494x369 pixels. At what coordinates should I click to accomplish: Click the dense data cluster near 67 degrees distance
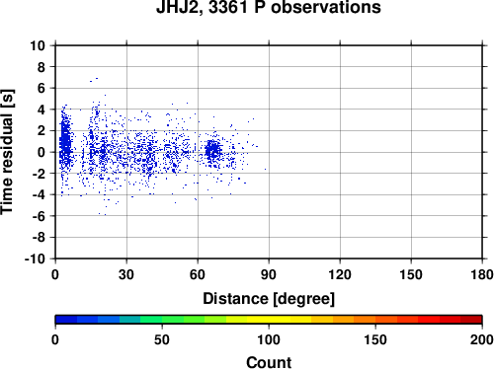click(x=213, y=151)
